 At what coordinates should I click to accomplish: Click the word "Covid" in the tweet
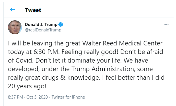point(24,61)
